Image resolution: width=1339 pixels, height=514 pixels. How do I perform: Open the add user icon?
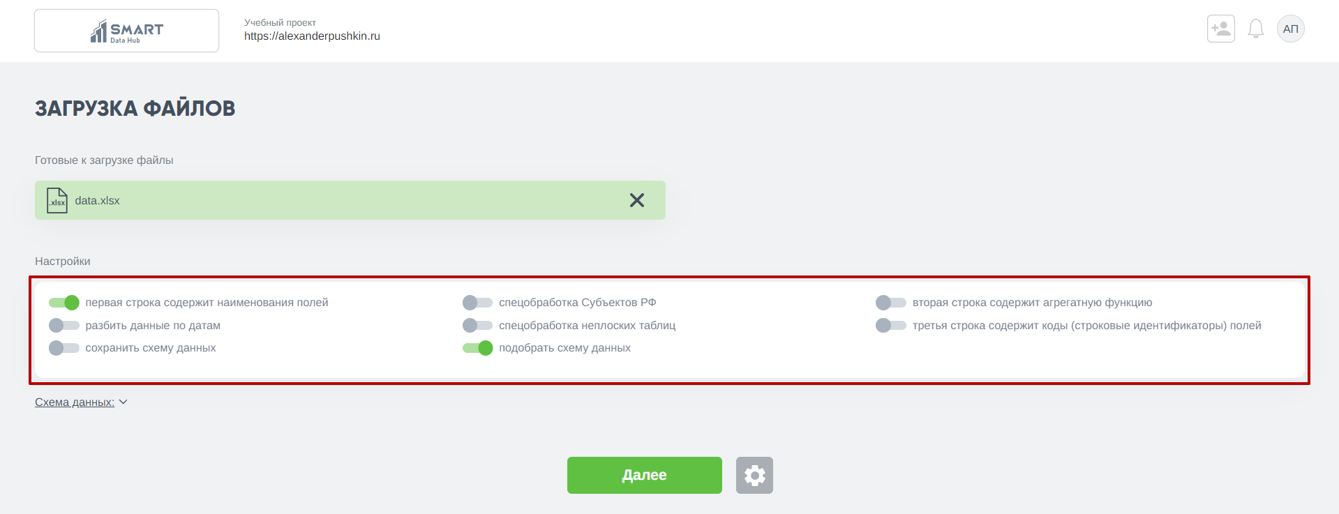[1220, 29]
